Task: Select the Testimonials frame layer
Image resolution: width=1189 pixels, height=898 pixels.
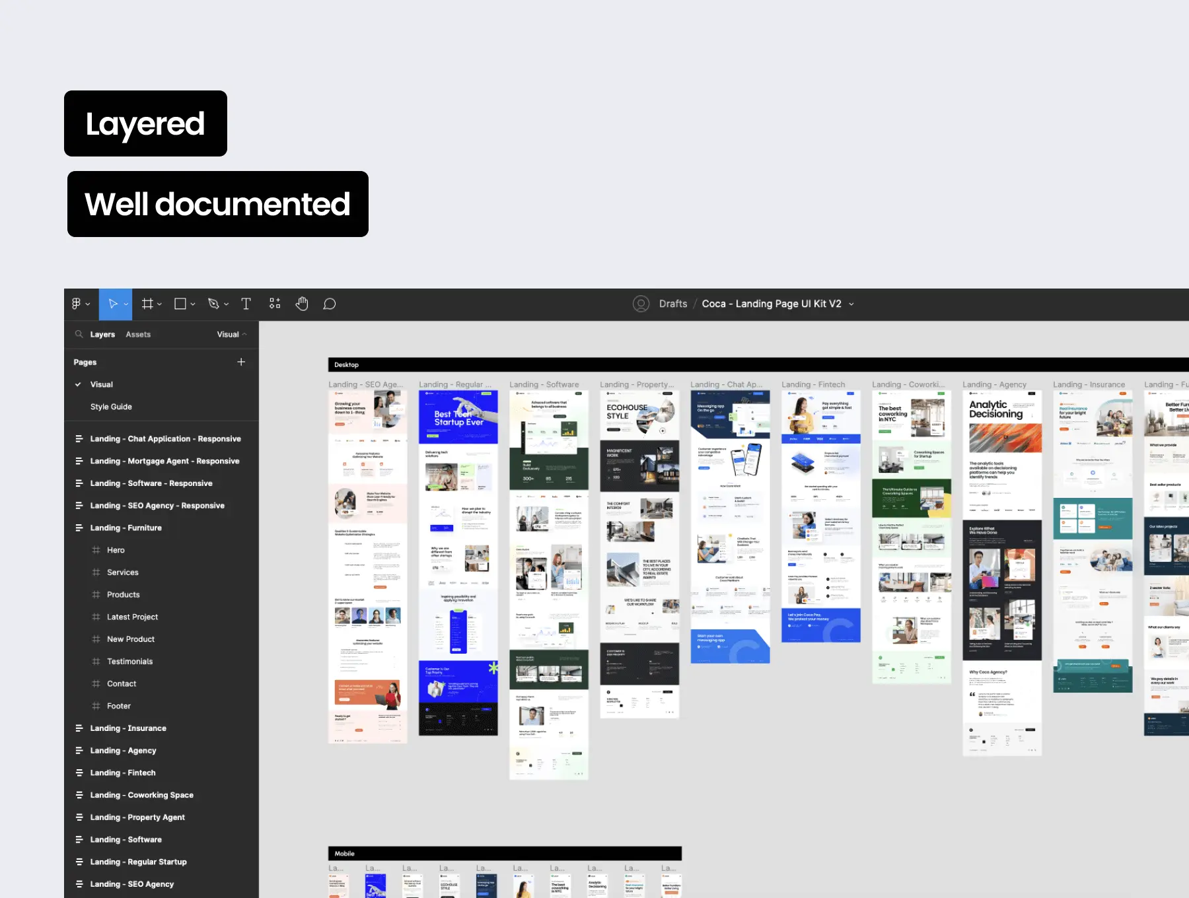Action: 129,662
